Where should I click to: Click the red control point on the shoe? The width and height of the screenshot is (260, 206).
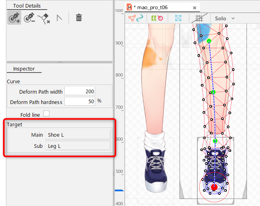click(214, 187)
